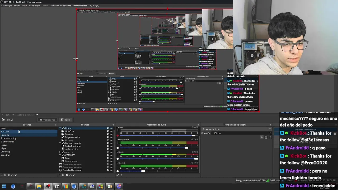Viewport: 338px width, 190px height.
Task: Pop out the Transiciones de escena dock
Action: click(x=270, y=125)
